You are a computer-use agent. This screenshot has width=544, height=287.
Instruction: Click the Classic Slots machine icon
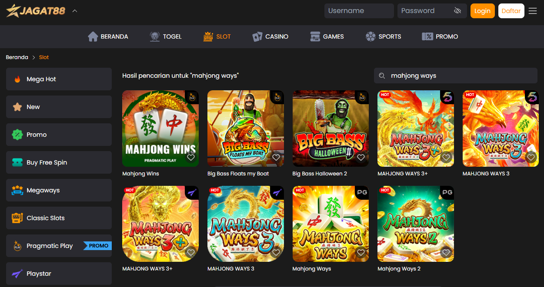pos(17,218)
